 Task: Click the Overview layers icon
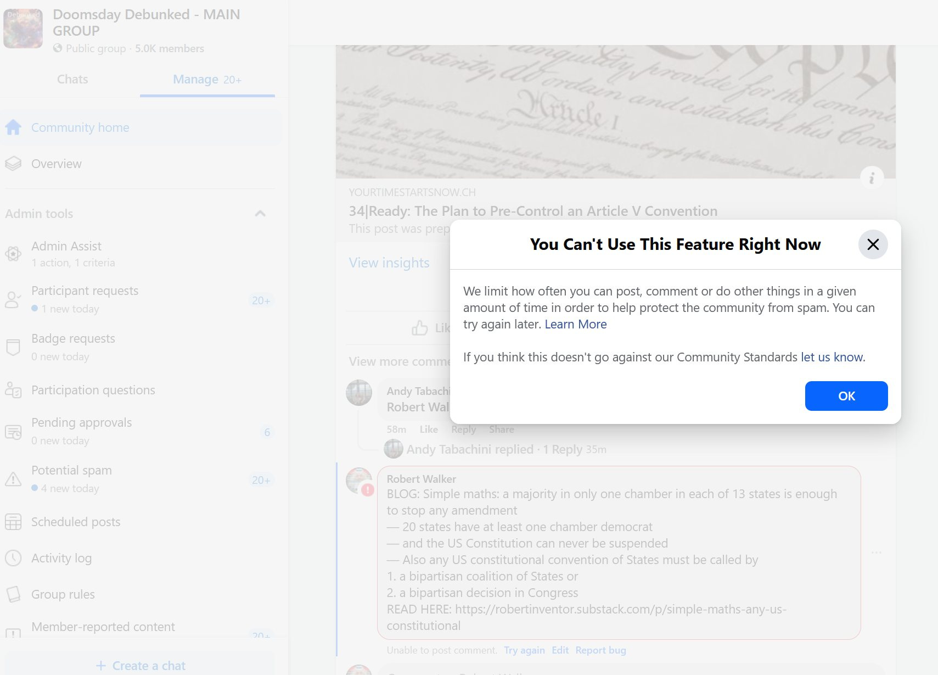point(13,164)
